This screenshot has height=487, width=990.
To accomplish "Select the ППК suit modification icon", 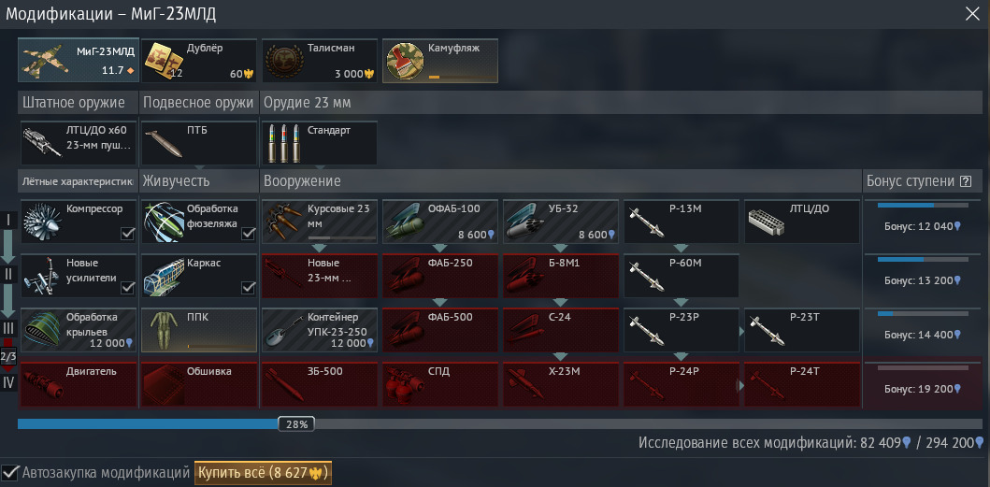I will 163,330.
